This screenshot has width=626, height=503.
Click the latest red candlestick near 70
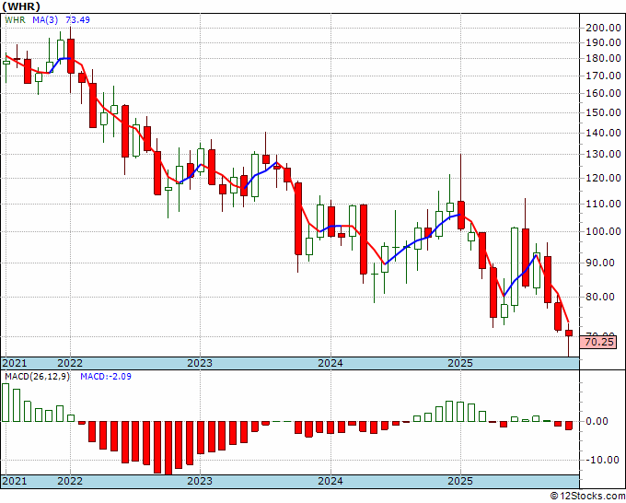pyautogui.click(x=569, y=333)
